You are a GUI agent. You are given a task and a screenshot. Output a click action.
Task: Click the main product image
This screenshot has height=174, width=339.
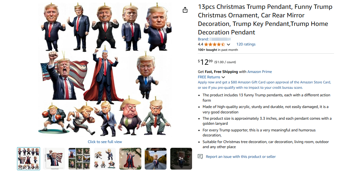(105, 70)
